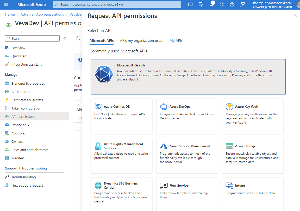Open the VevaDev breadcrumb link

click(76, 14)
